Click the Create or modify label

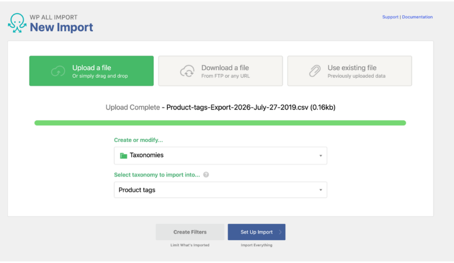point(138,140)
